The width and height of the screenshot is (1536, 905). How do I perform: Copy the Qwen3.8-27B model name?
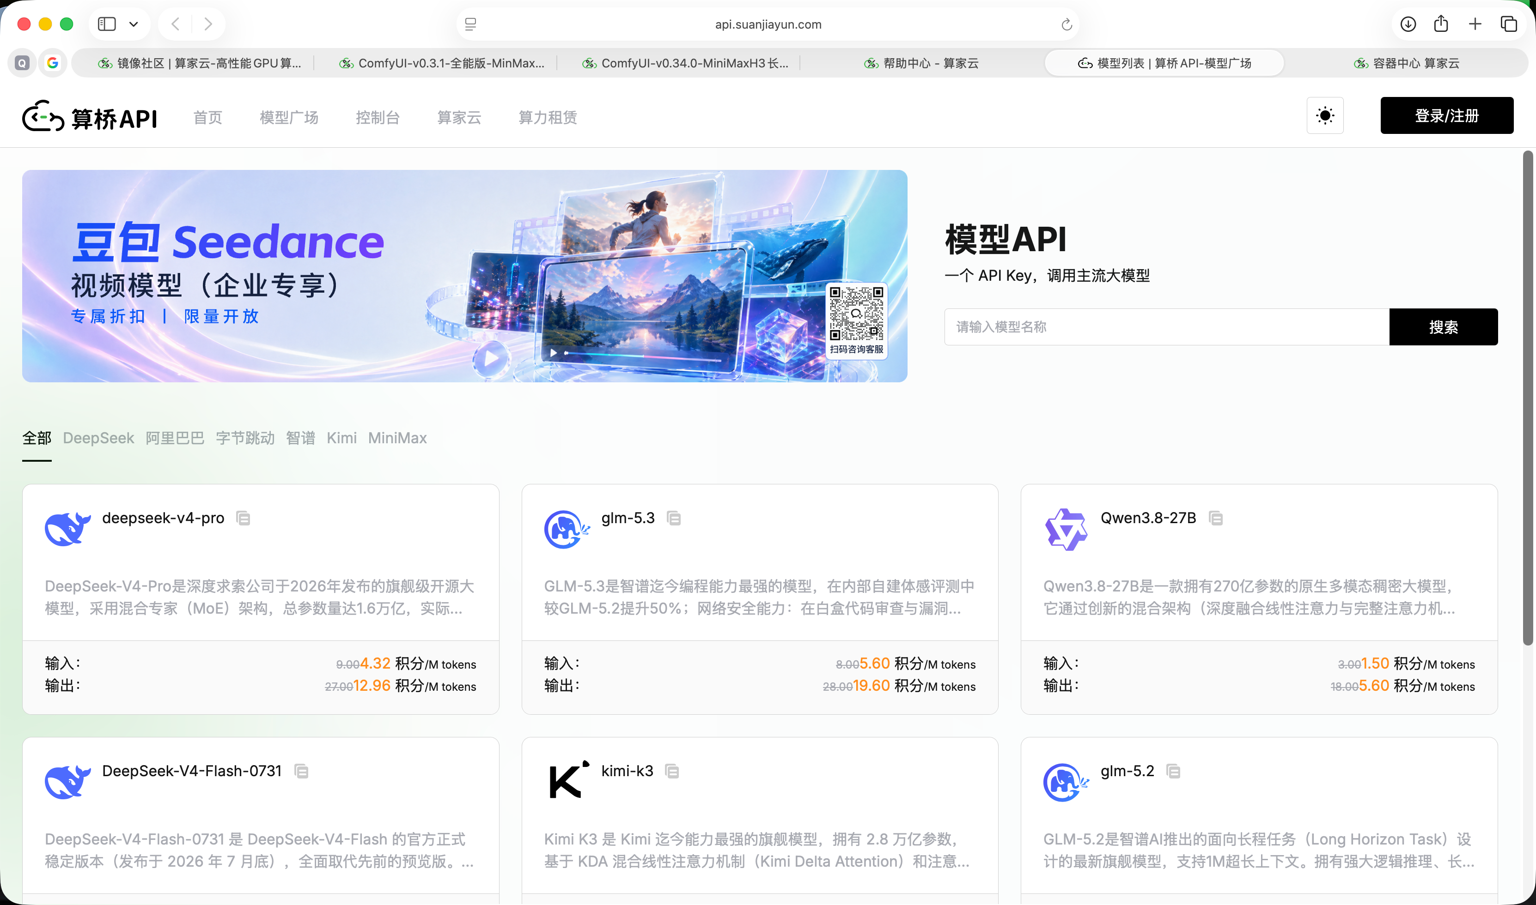[x=1216, y=519]
